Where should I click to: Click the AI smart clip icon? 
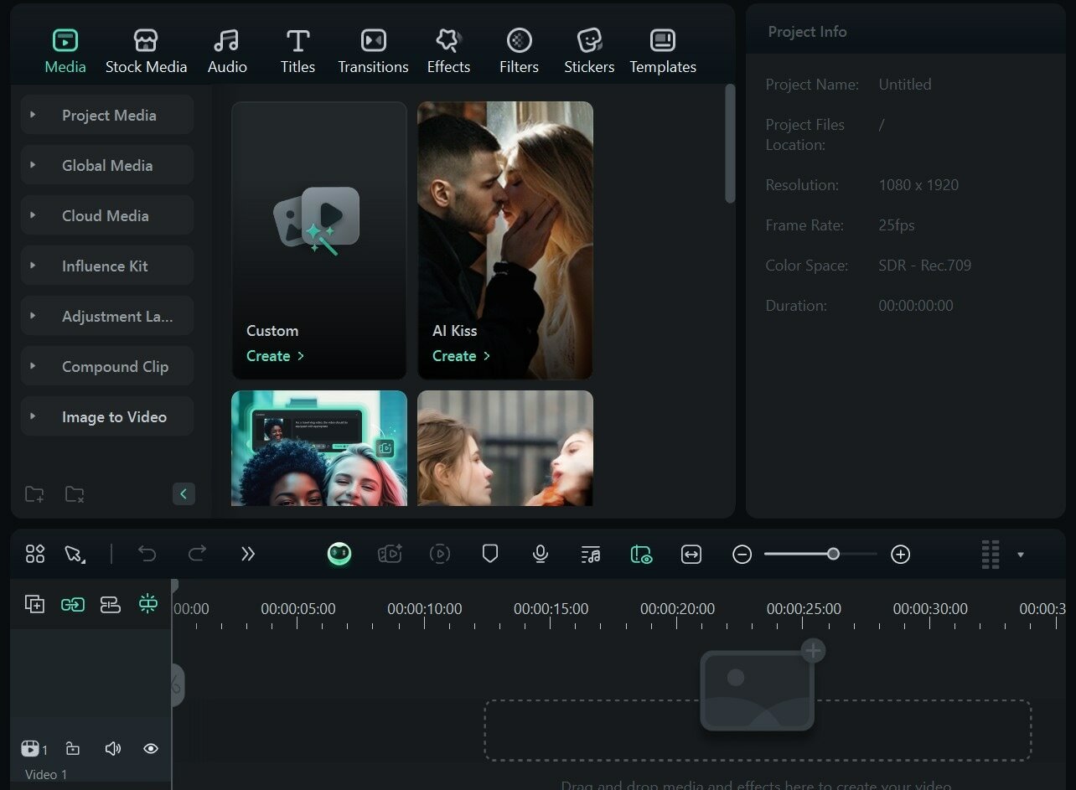coord(390,554)
